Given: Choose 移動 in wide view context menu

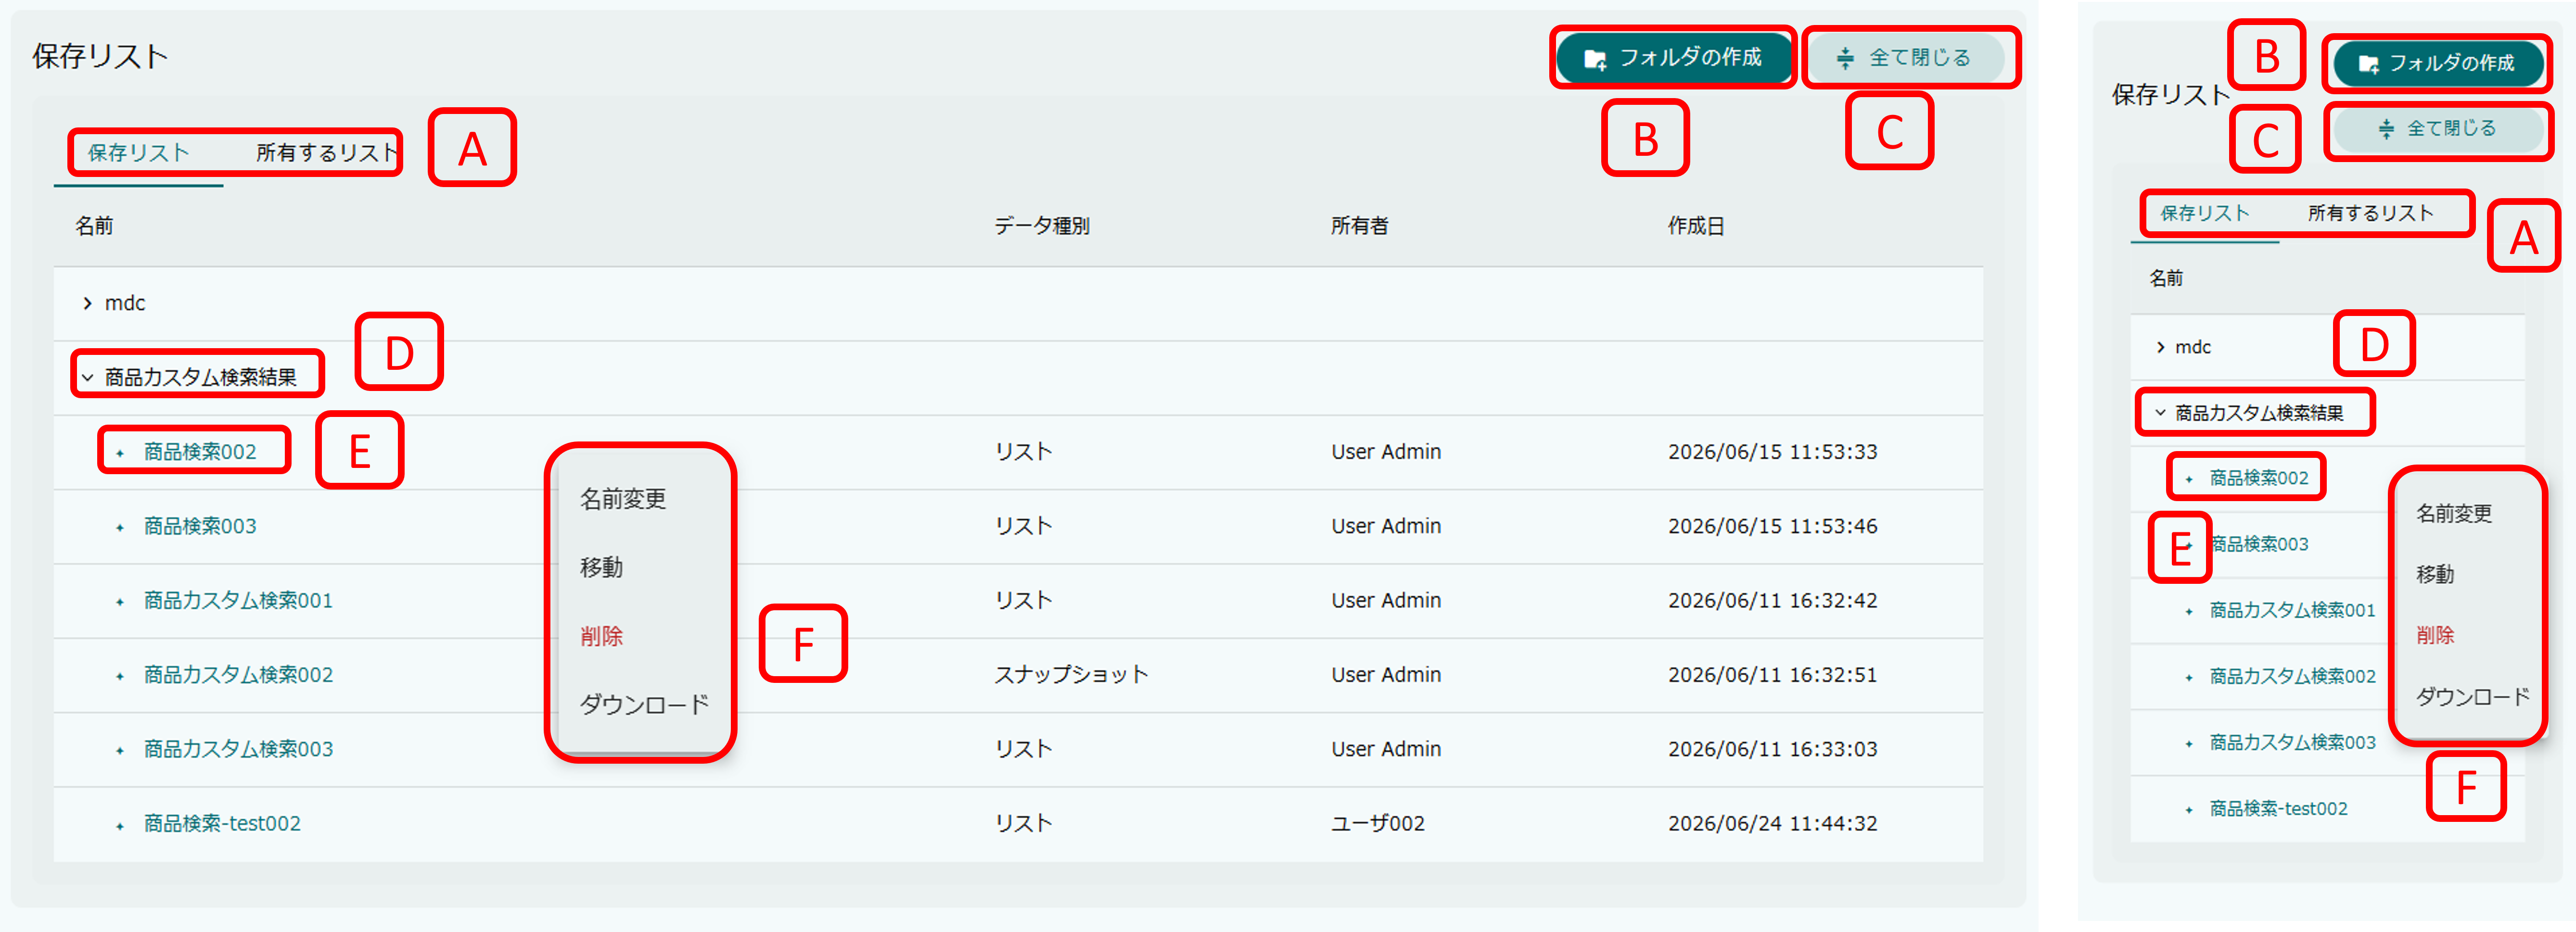Looking at the screenshot, I should pyautogui.click(x=602, y=568).
